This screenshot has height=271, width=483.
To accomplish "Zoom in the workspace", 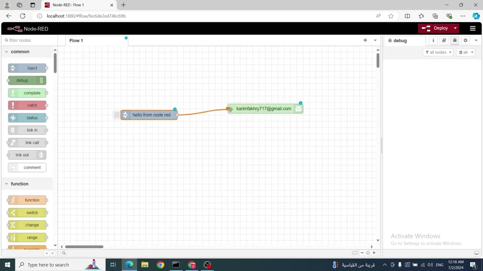I will 374,253.
